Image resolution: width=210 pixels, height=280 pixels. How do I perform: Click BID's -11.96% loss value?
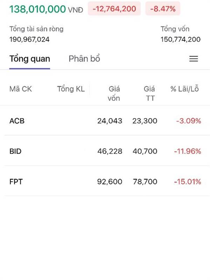tap(188, 152)
